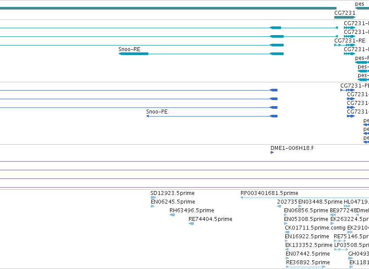Select the RE74404.5prime EST glyph
The image size is (369, 269).
(191, 224)
